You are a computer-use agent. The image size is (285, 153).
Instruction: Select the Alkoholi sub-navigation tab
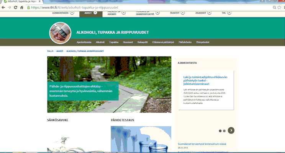click(100, 42)
